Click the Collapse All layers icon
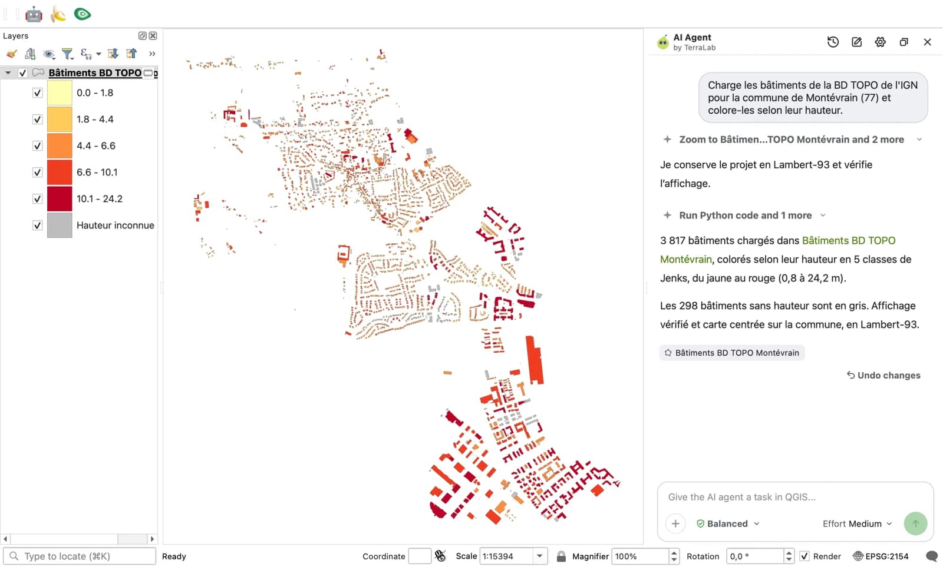Screen dimensions: 943x567 pos(131,54)
